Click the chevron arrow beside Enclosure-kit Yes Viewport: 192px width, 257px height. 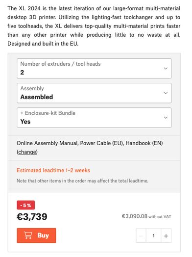[166, 118]
